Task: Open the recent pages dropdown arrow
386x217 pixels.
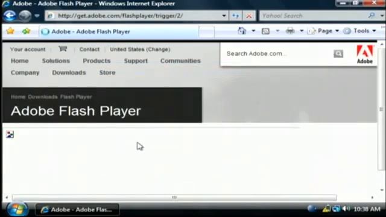Action: point(37,16)
